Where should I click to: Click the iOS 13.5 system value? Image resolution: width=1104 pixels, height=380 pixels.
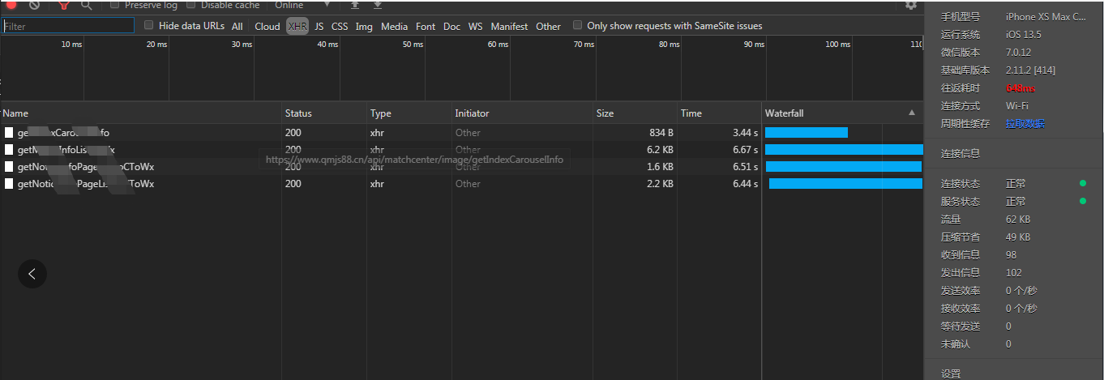coord(1024,34)
